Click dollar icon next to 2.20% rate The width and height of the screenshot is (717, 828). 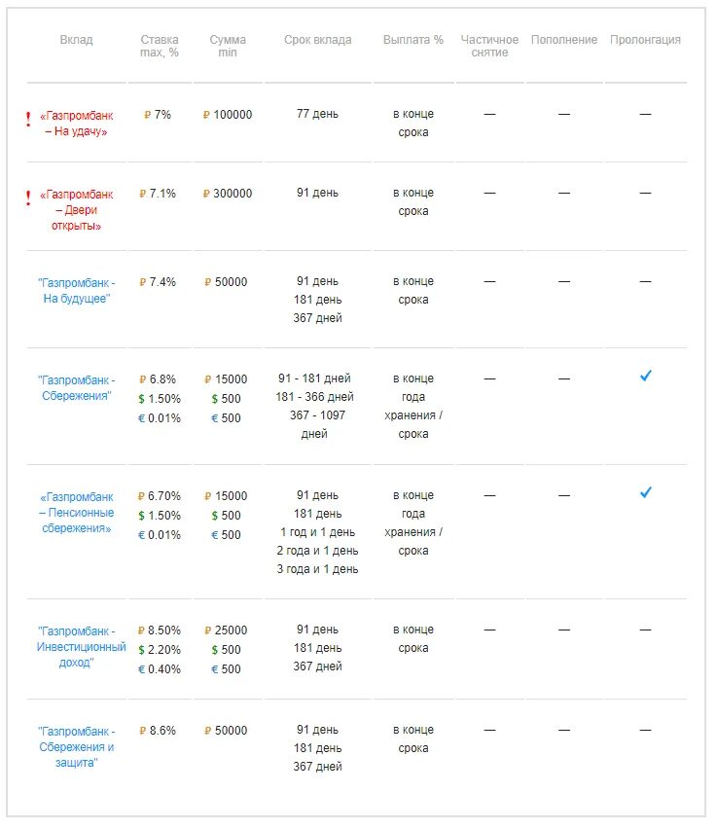pyautogui.click(x=141, y=650)
